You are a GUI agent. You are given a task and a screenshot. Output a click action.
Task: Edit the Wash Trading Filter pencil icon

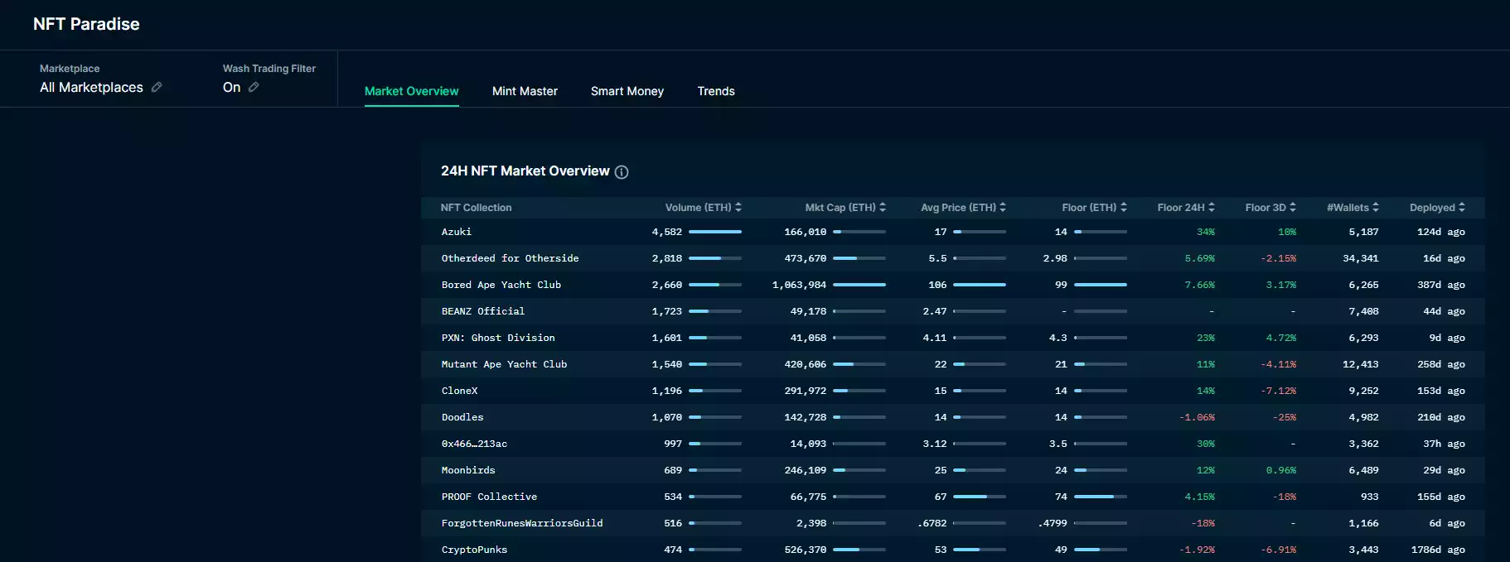click(x=254, y=87)
